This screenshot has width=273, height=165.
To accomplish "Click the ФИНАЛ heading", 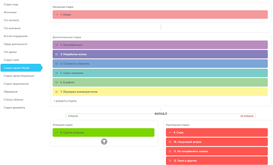I will click(161, 113).
